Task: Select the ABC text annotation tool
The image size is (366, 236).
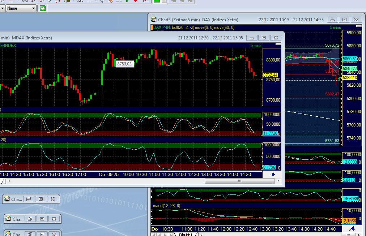Action: 80,2
